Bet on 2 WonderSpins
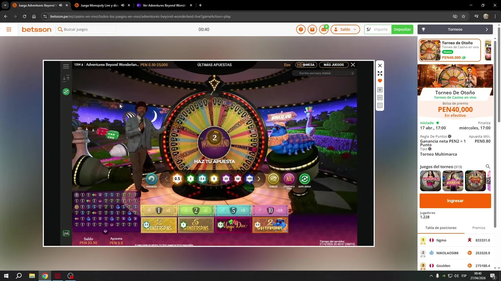Screen dimensions: 501x281 click(x=159, y=225)
